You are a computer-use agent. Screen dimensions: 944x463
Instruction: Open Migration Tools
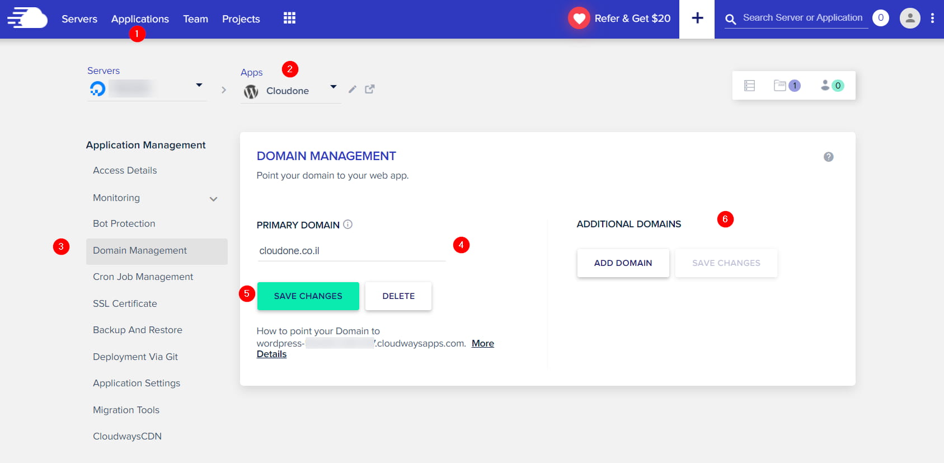(x=126, y=410)
